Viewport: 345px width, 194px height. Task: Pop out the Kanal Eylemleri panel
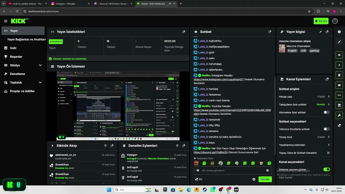tap(327, 79)
